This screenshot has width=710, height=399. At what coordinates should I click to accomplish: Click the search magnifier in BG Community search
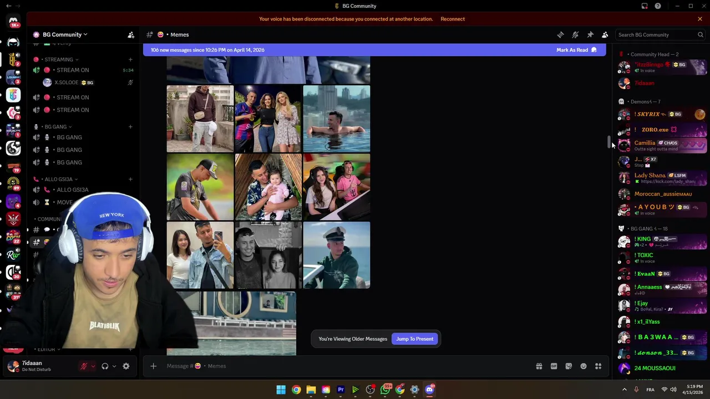click(x=700, y=34)
